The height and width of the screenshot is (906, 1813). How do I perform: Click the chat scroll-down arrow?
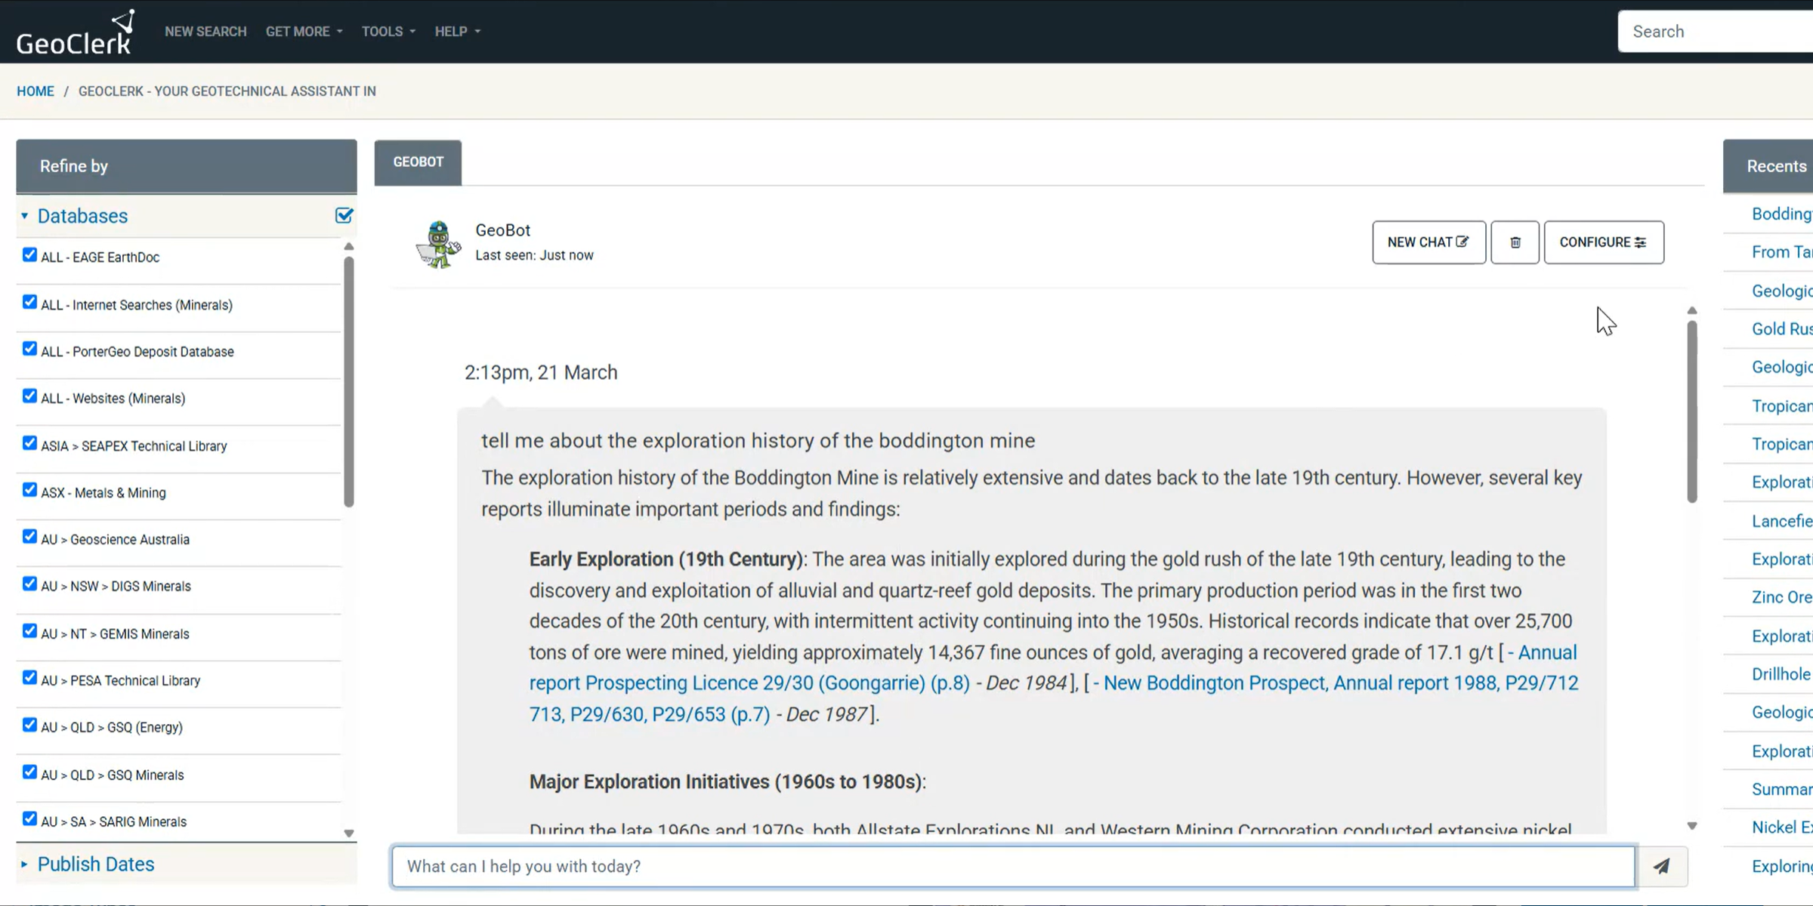[1691, 826]
